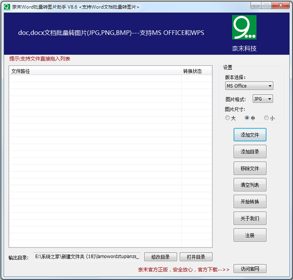Click the 移除文件 button
This screenshot has height=280, width=293.
(250, 168)
